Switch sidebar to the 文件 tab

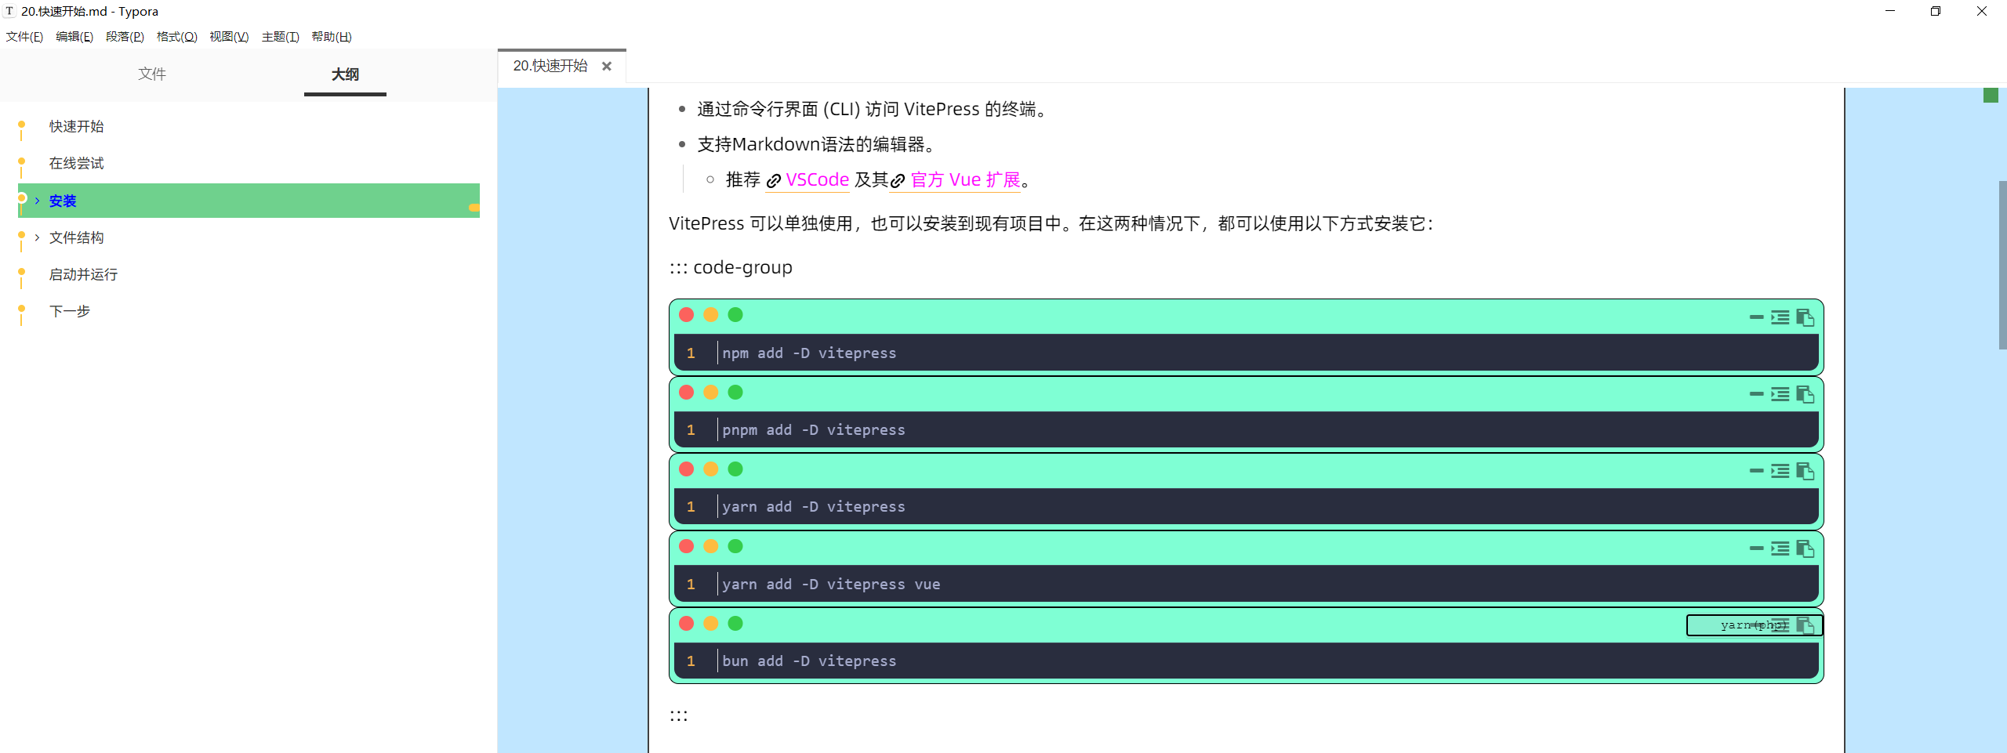pyautogui.click(x=151, y=74)
